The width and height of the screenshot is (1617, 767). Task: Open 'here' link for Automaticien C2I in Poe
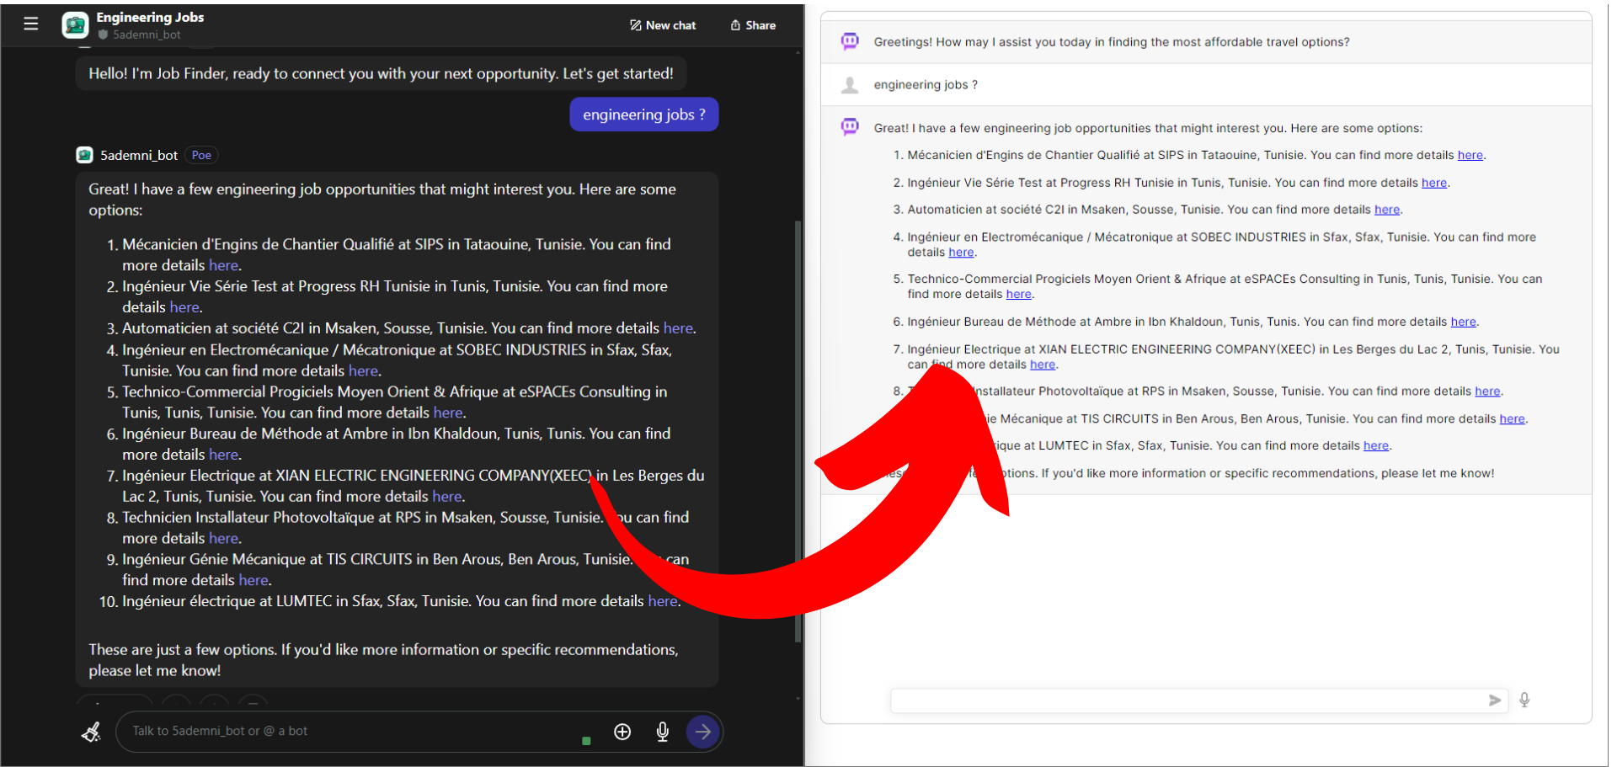[x=678, y=328]
